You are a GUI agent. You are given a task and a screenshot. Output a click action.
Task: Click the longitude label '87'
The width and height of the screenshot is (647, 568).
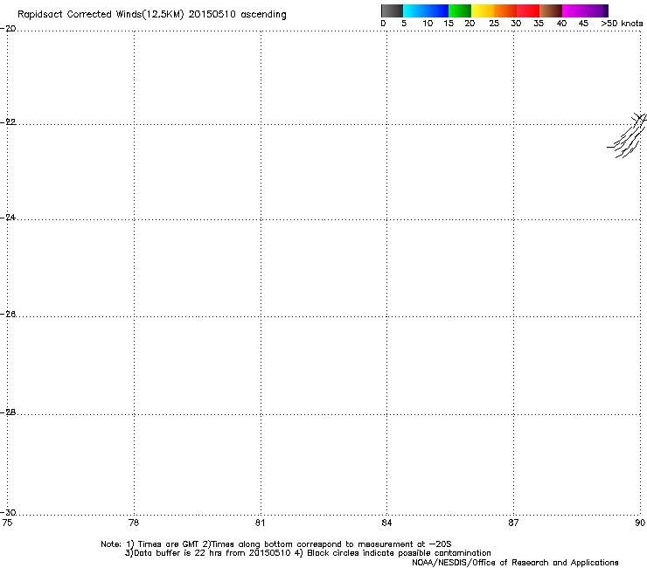point(513,523)
